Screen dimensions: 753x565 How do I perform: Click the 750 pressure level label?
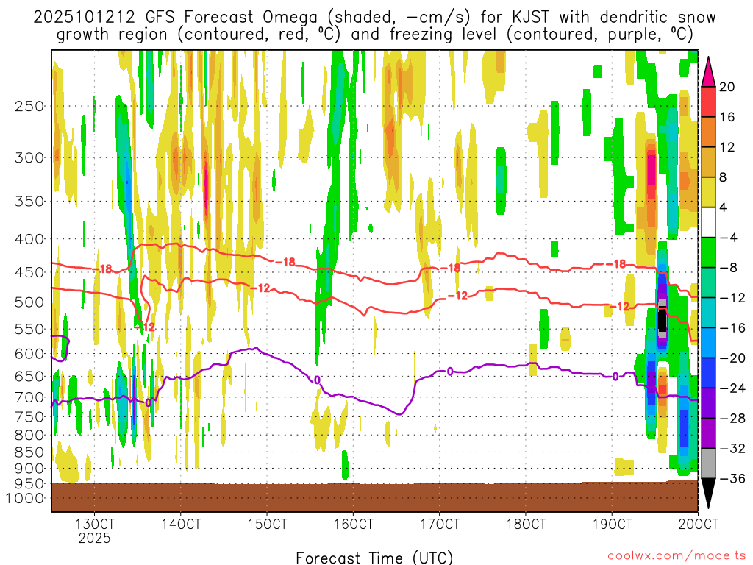pos(29,416)
